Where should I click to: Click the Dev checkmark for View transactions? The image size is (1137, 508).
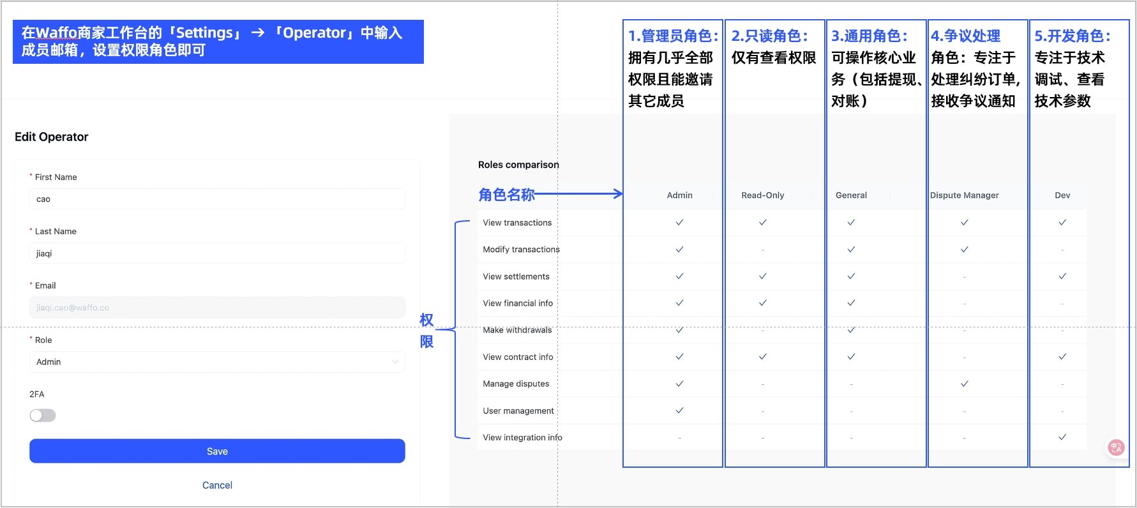[1062, 223]
